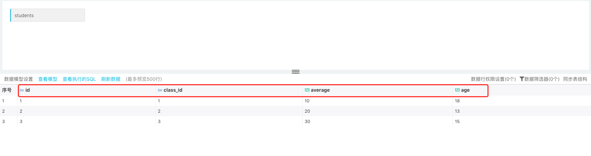
Task: Select the students table node
Action: pyautogui.click(x=47, y=15)
